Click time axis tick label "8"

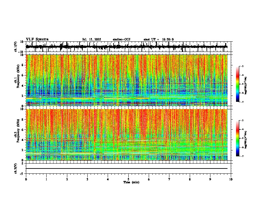tap(190, 179)
